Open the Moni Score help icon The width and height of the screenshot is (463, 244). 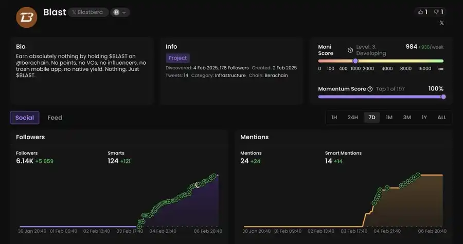click(x=350, y=50)
